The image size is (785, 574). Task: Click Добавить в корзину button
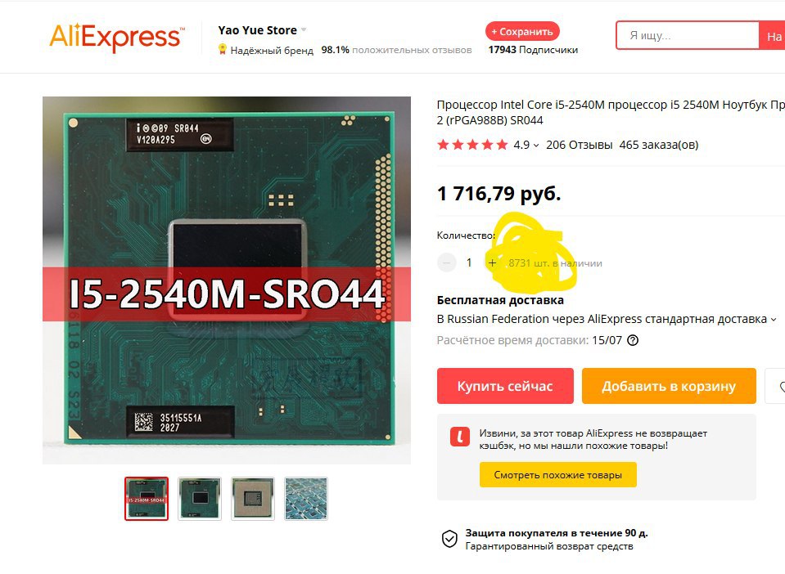669,386
